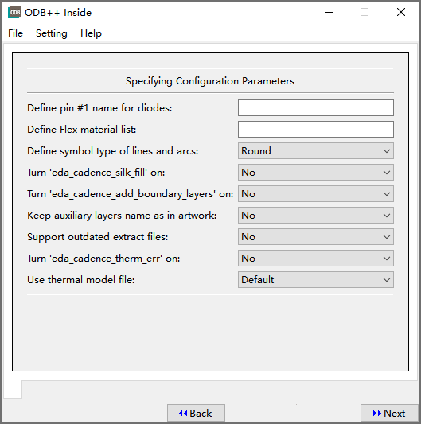Focus the diode pin #1 name field
Viewport: 421px width, 424px height.
pyautogui.click(x=316, y=108)
